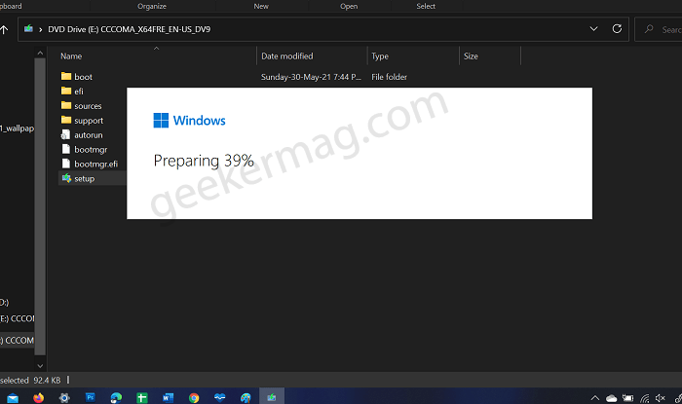Image resolution: width=682 pixels, height=404 pixels.
Task: Go up one folder level
Action: pos(4,29)
